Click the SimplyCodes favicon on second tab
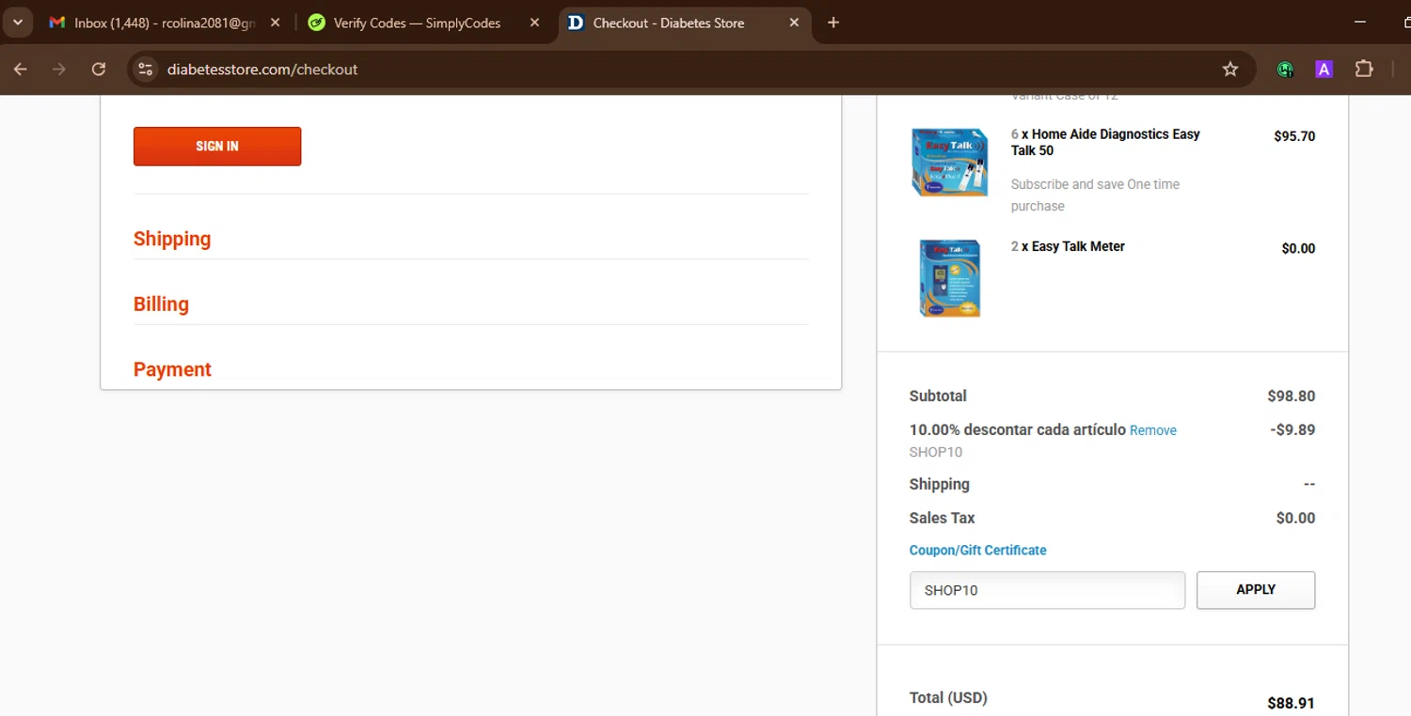Image resolution: width=1411 pixels, height=716 pixels. (x=317, y=23)
